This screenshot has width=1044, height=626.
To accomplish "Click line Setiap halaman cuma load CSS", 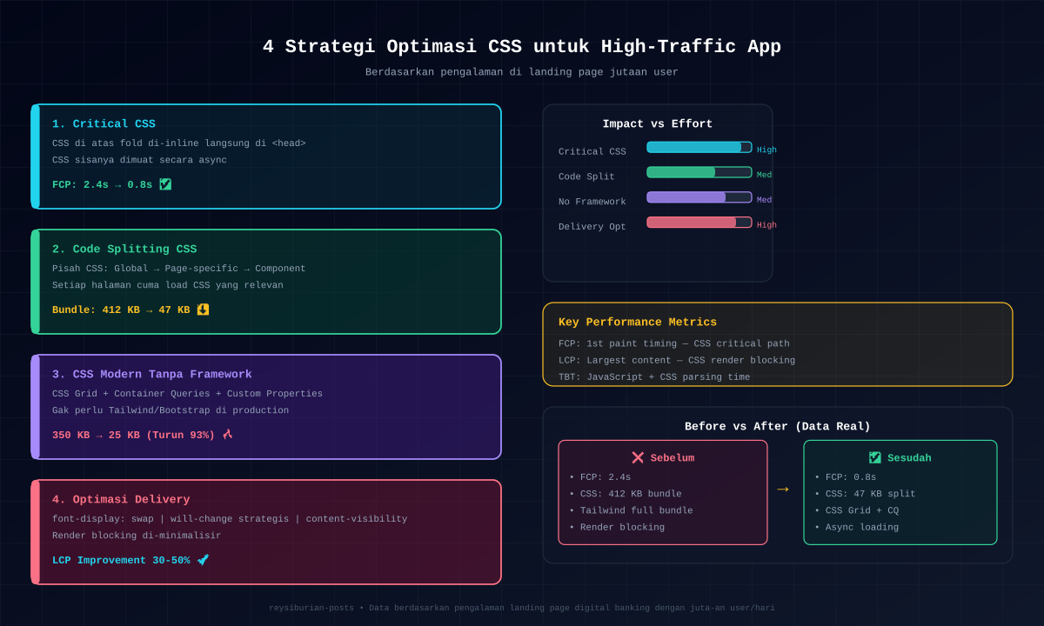I will tap(168, 285).
